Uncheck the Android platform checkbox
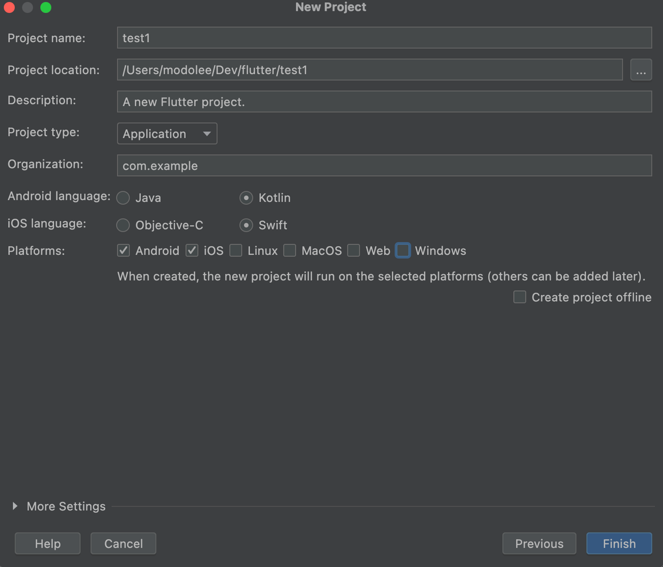Image resolution: width=663 pixels, height=567 pixels. coord(123,251)
